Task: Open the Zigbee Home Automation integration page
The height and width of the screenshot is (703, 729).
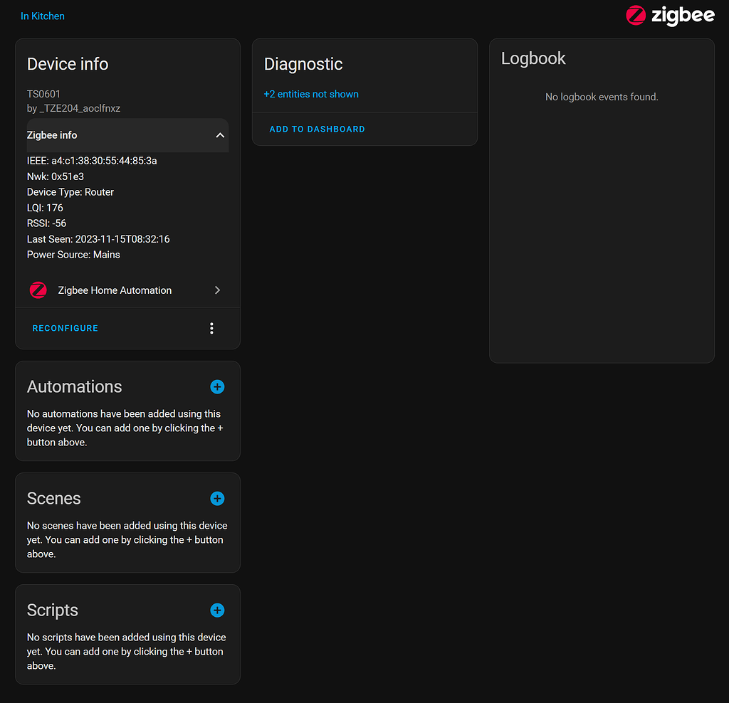Action: [x=115, y=290]
